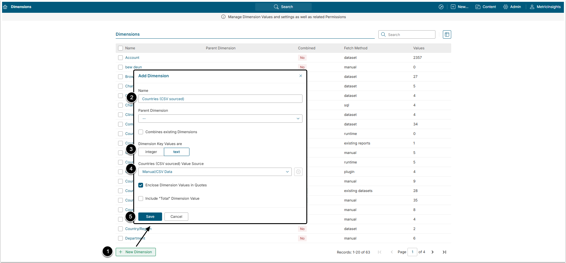
Task: Save the new dimension
Action: pos(150,217)
